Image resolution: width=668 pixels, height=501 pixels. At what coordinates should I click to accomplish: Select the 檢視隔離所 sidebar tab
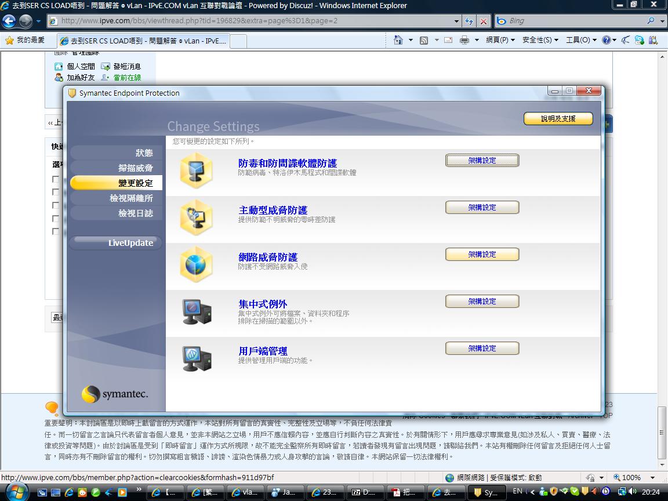(x=116, y=198)
